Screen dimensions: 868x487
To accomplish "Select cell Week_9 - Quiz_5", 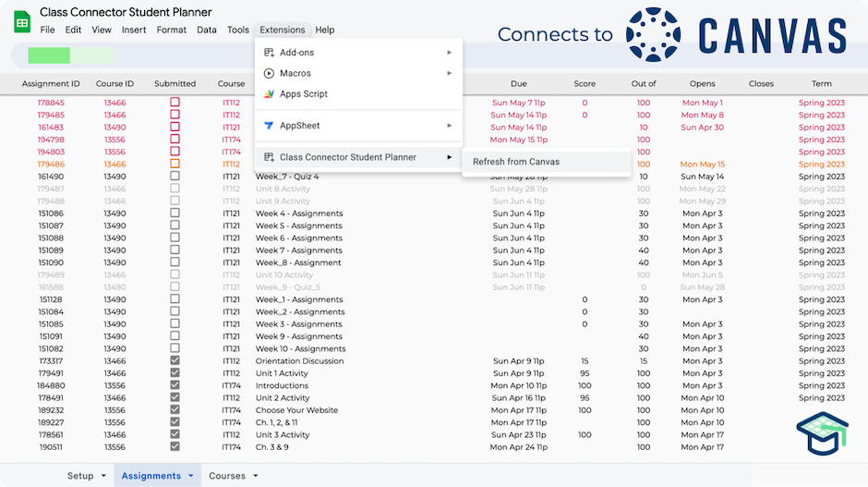I will click(x=288, y=287).
